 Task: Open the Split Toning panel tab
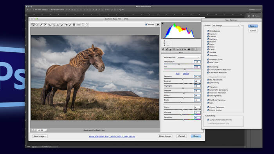178,49
